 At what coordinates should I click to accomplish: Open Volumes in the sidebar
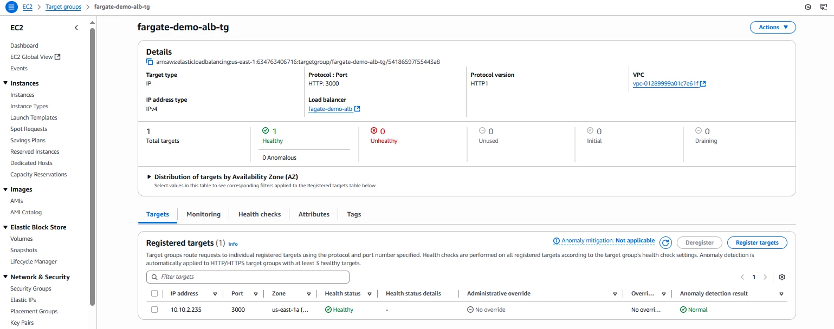coord(22,239)
